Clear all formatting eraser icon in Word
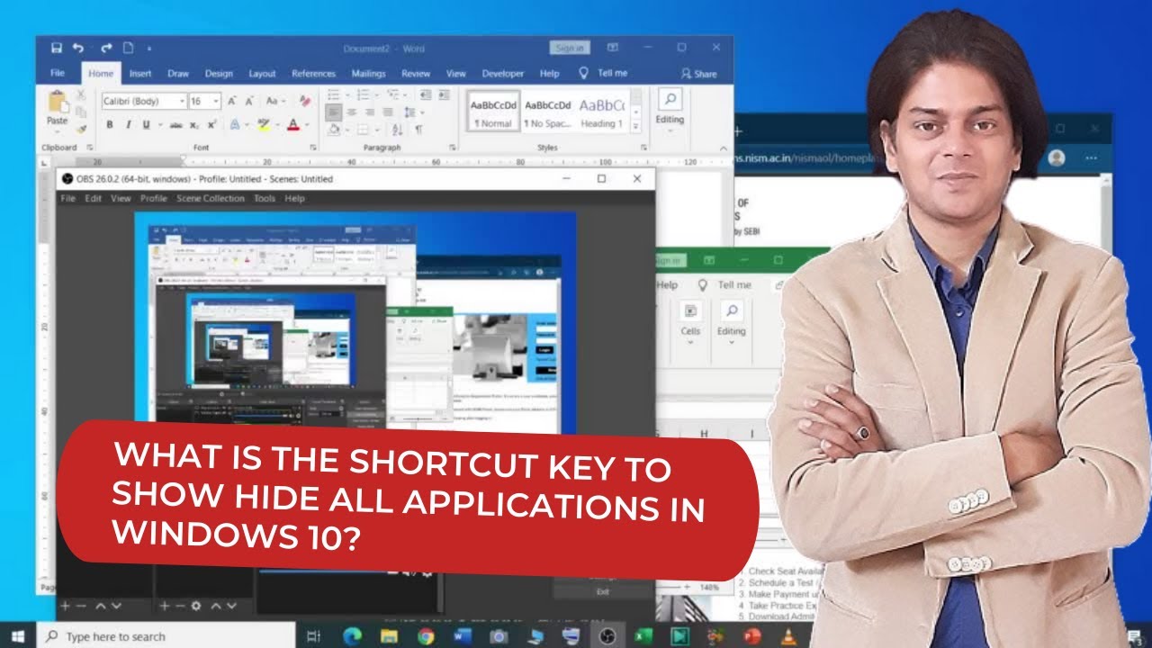 [x=304, y=101]
